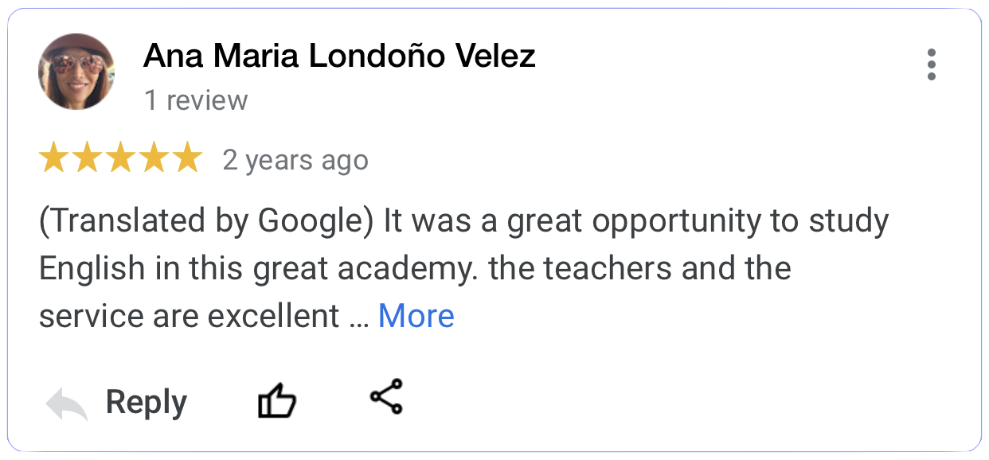The width and height of the screenshot is (989, 460).
Task: Click the "2 years ago" timestamp
Action: (295, 161)
